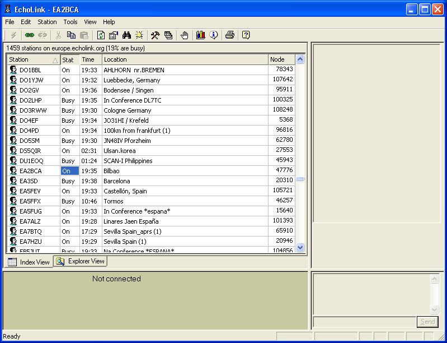This screenshot has height=343, width=447.
Task: Click the Print toolbar icon
Action: click(x=229, y=35)
